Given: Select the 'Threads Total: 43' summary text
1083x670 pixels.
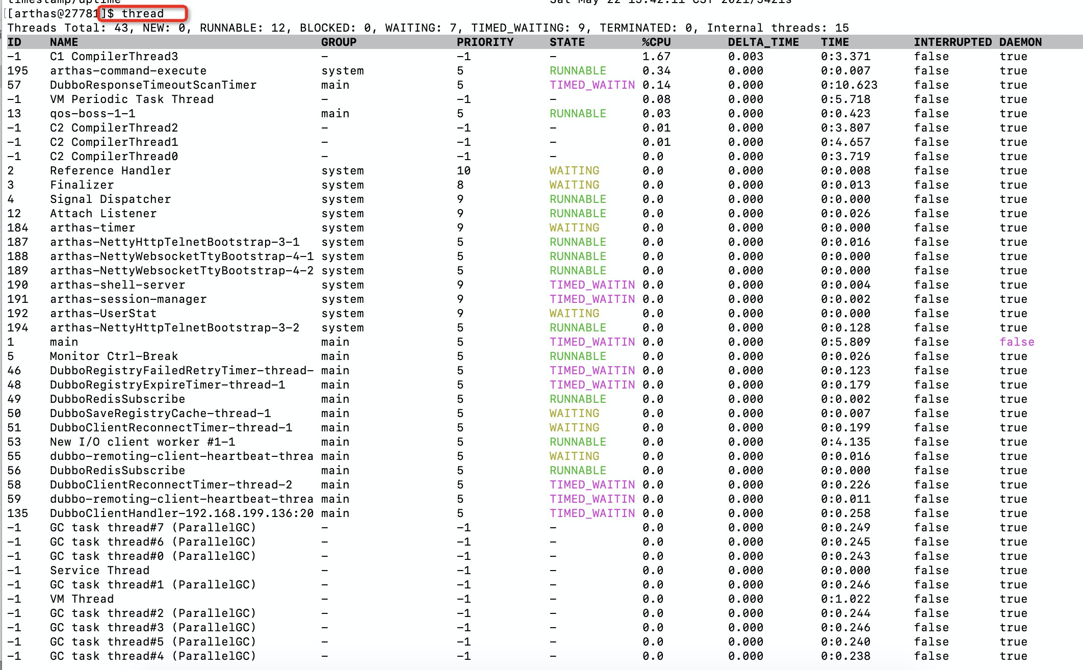Looking at the screenshot, I should 67,28.
